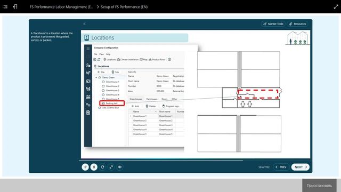Select Climate installation in the toolbar
Viewport: 341px width, 192px height.
tap(128, 59)
